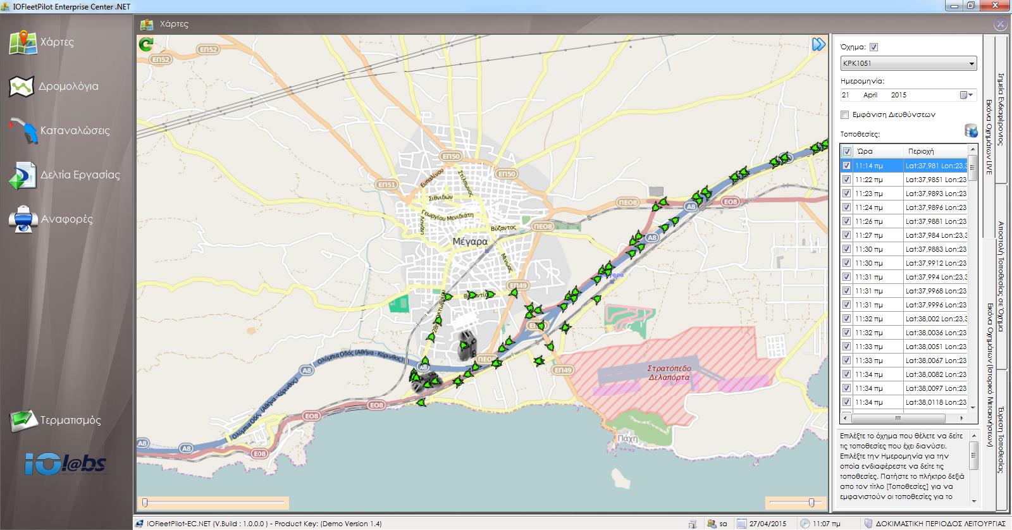Open the Δελτία Εργασίας work orders section
Screen dimensions: 1012x530
click(x=65, y=175)
